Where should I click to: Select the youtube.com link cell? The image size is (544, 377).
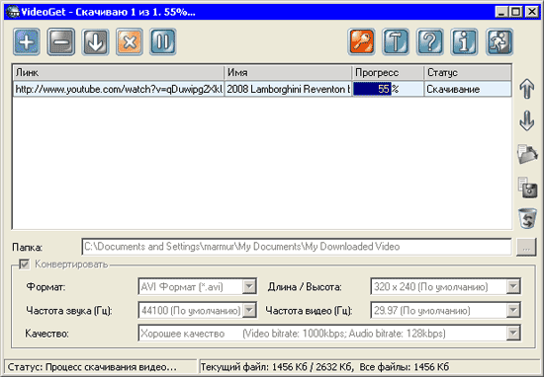coord(119,89)
